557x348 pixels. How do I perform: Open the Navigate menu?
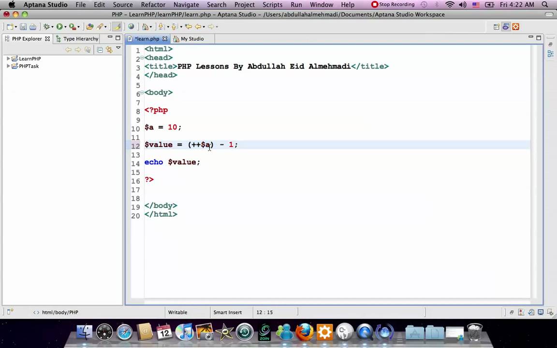186,5
